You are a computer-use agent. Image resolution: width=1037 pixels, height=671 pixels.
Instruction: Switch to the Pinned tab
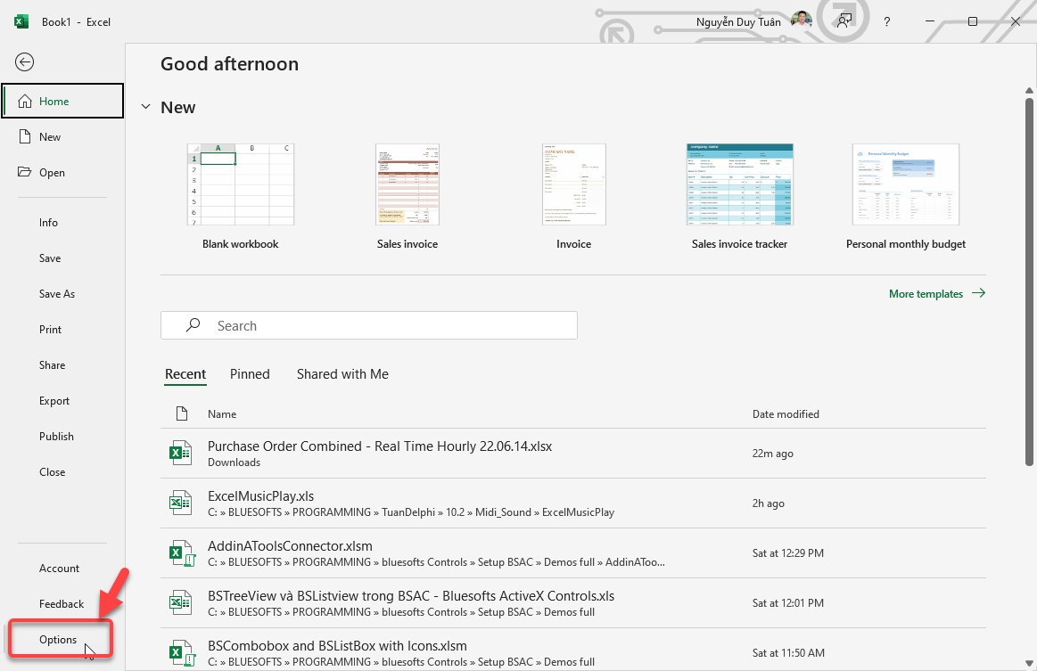point(250,374)
